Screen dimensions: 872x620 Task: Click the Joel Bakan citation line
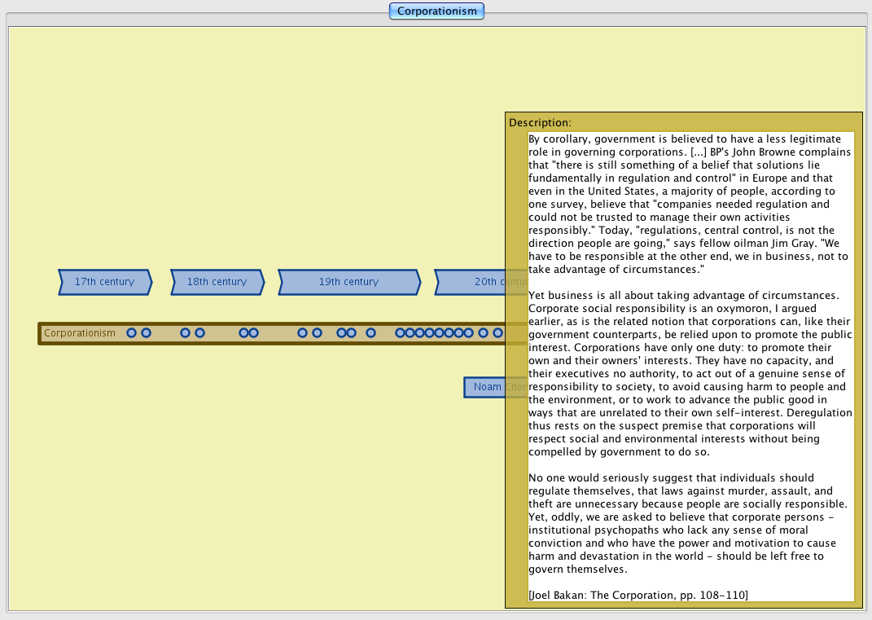(x=638, y=595)
